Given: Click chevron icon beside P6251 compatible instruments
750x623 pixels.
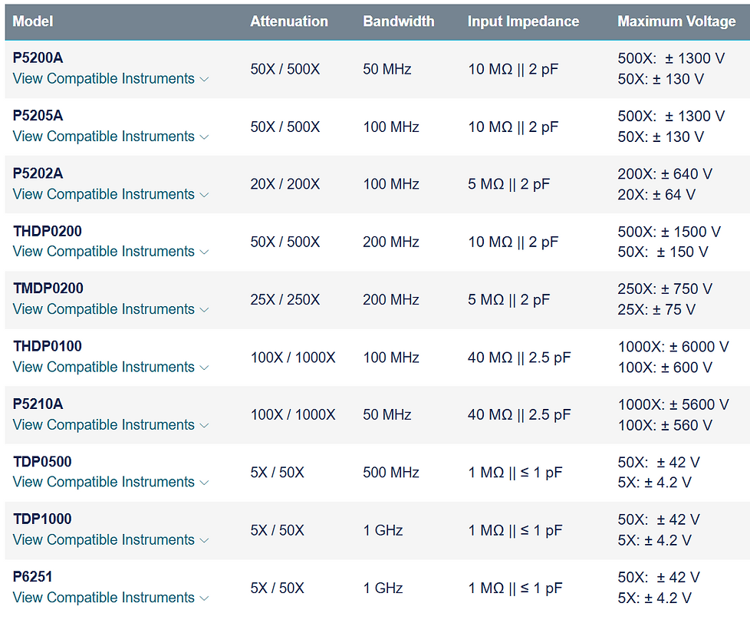Looking at the screenshot, I should 204,598.
